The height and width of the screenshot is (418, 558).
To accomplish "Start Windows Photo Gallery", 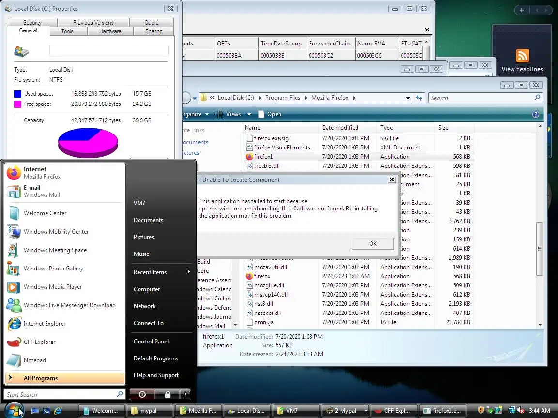I will [x=65, y=269].
